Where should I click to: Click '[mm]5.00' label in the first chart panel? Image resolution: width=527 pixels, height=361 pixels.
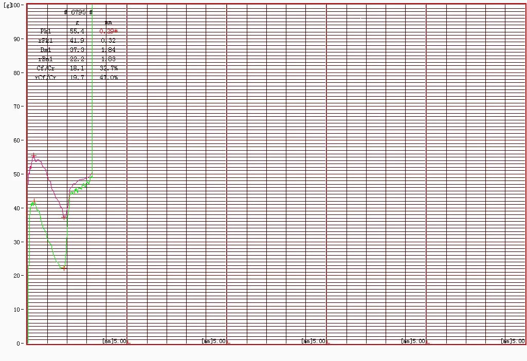tap(114, 341)
